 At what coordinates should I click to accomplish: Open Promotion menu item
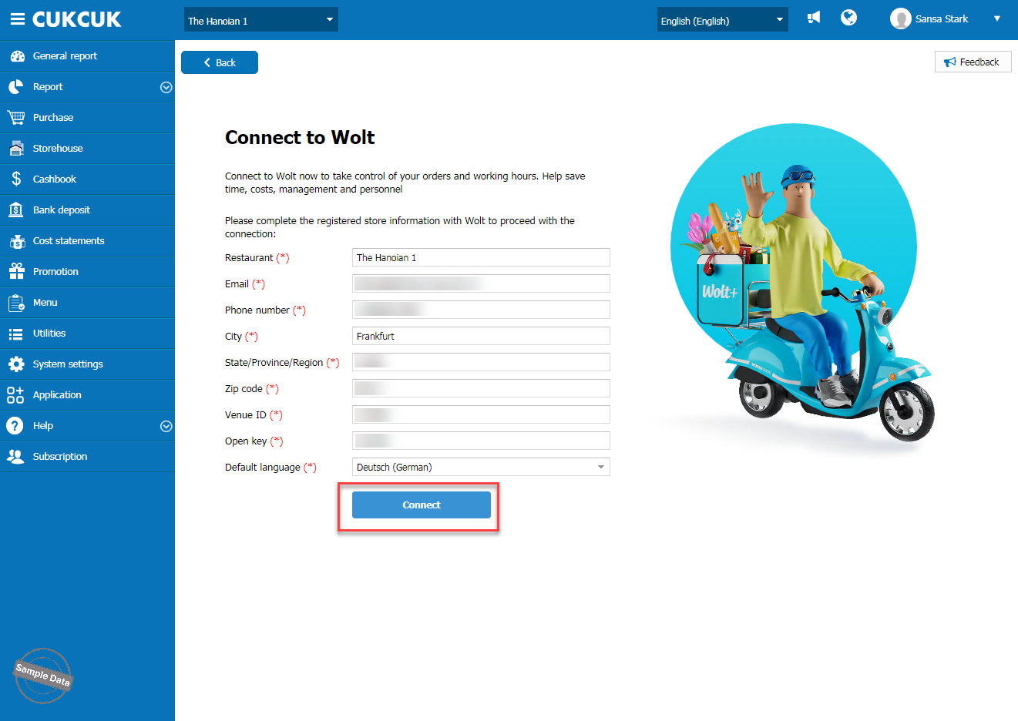87,272
